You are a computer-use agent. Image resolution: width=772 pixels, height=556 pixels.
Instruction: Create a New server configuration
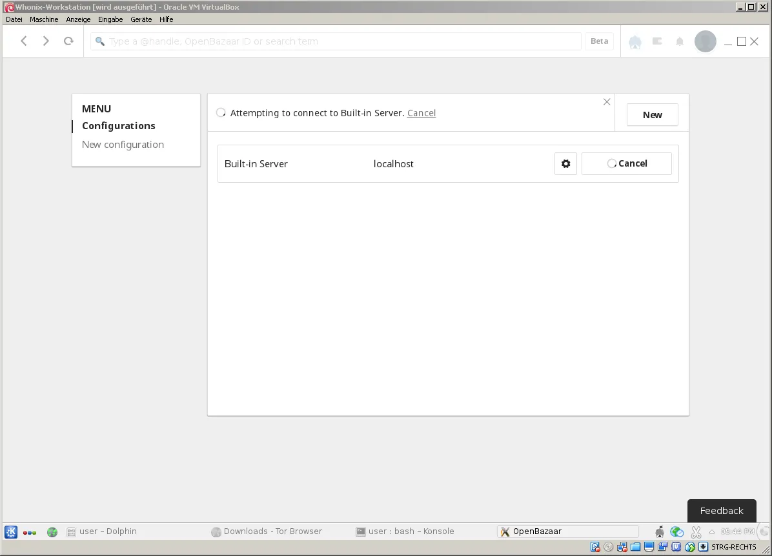(x=652, y=115)
